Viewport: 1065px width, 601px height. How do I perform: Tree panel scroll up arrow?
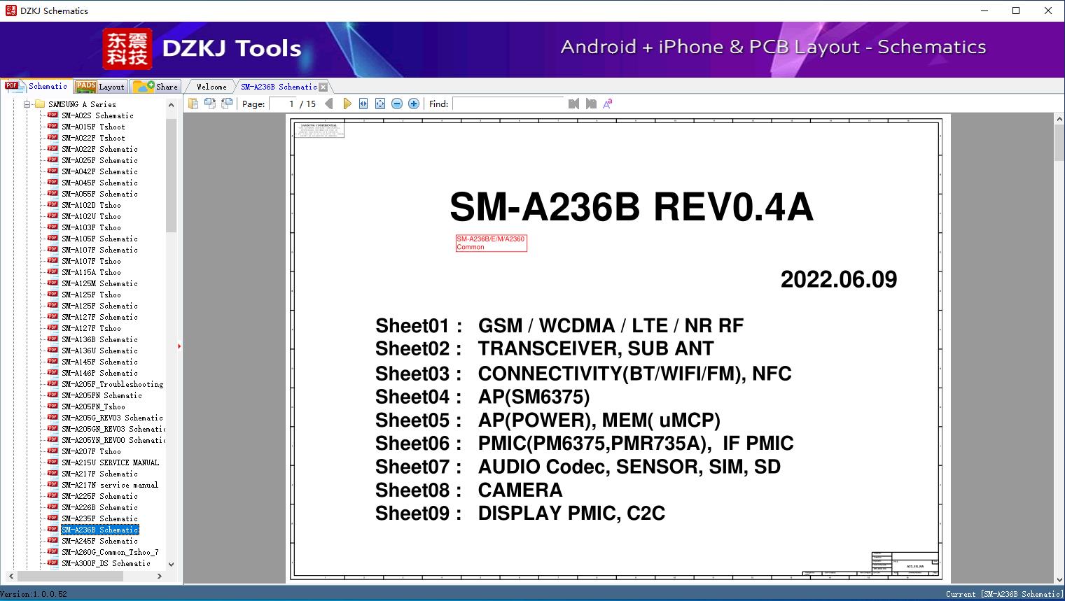(x=171, y=105)
